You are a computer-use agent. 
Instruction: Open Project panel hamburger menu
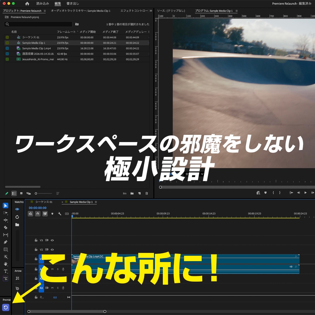click(x=45, y=11)
